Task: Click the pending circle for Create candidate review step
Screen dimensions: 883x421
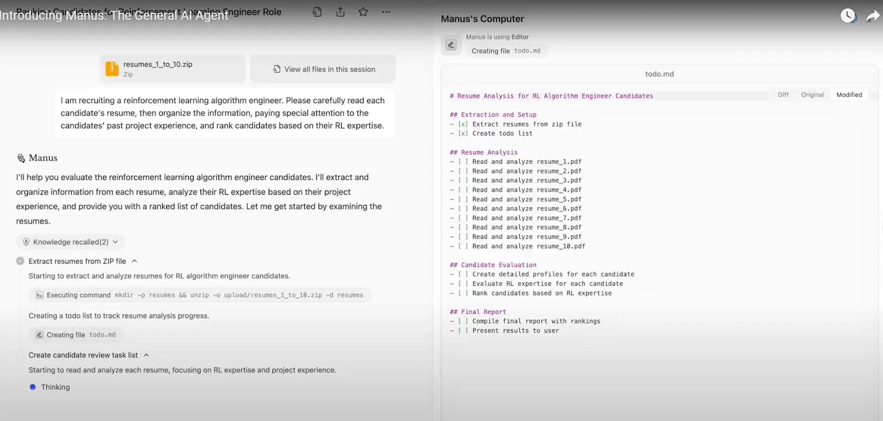Action: (x=20, y=355)
